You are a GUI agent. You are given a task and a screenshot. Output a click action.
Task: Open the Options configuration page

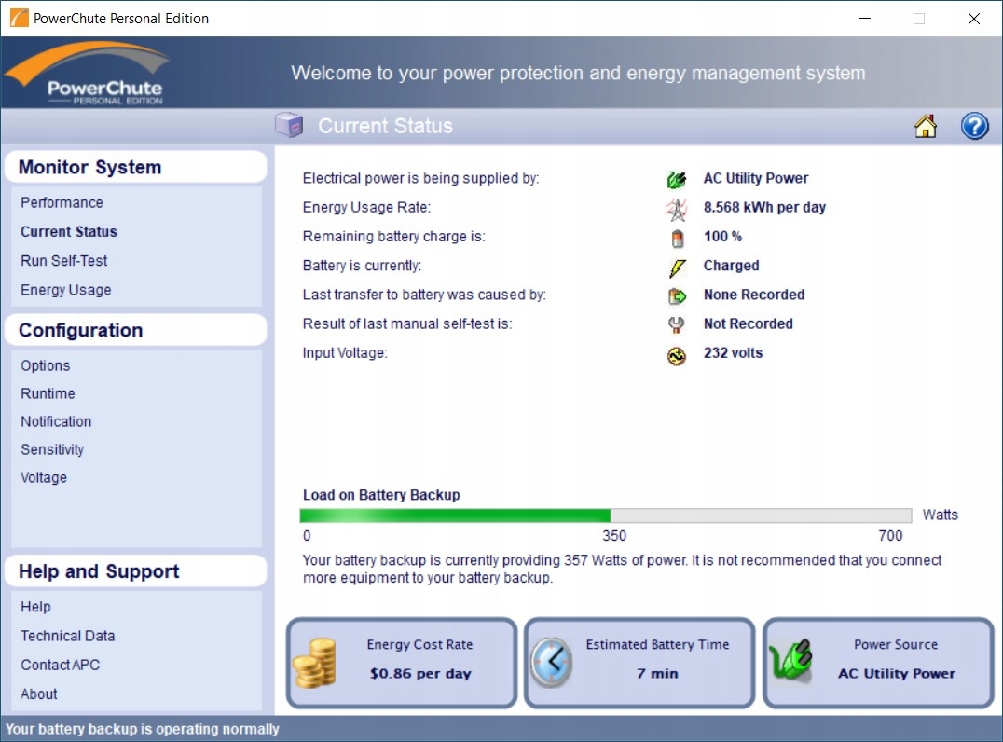click(46, 365)
